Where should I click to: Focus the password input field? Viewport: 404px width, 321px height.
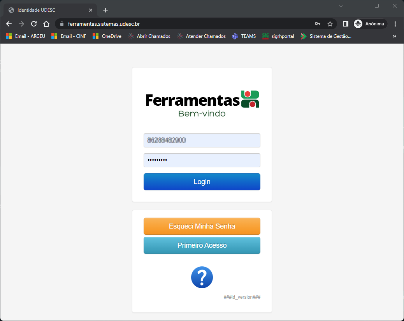pyautogui.click(x=202, y=160)
